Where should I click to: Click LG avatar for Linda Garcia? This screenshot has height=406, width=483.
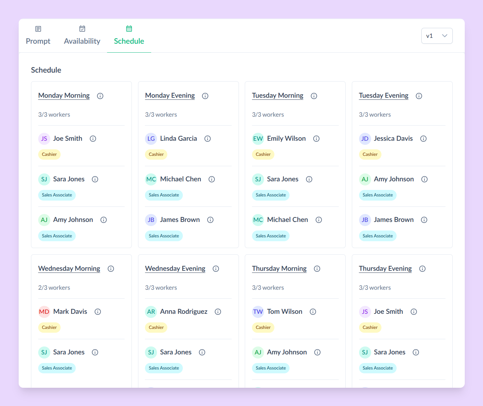[x=151, y=139]
